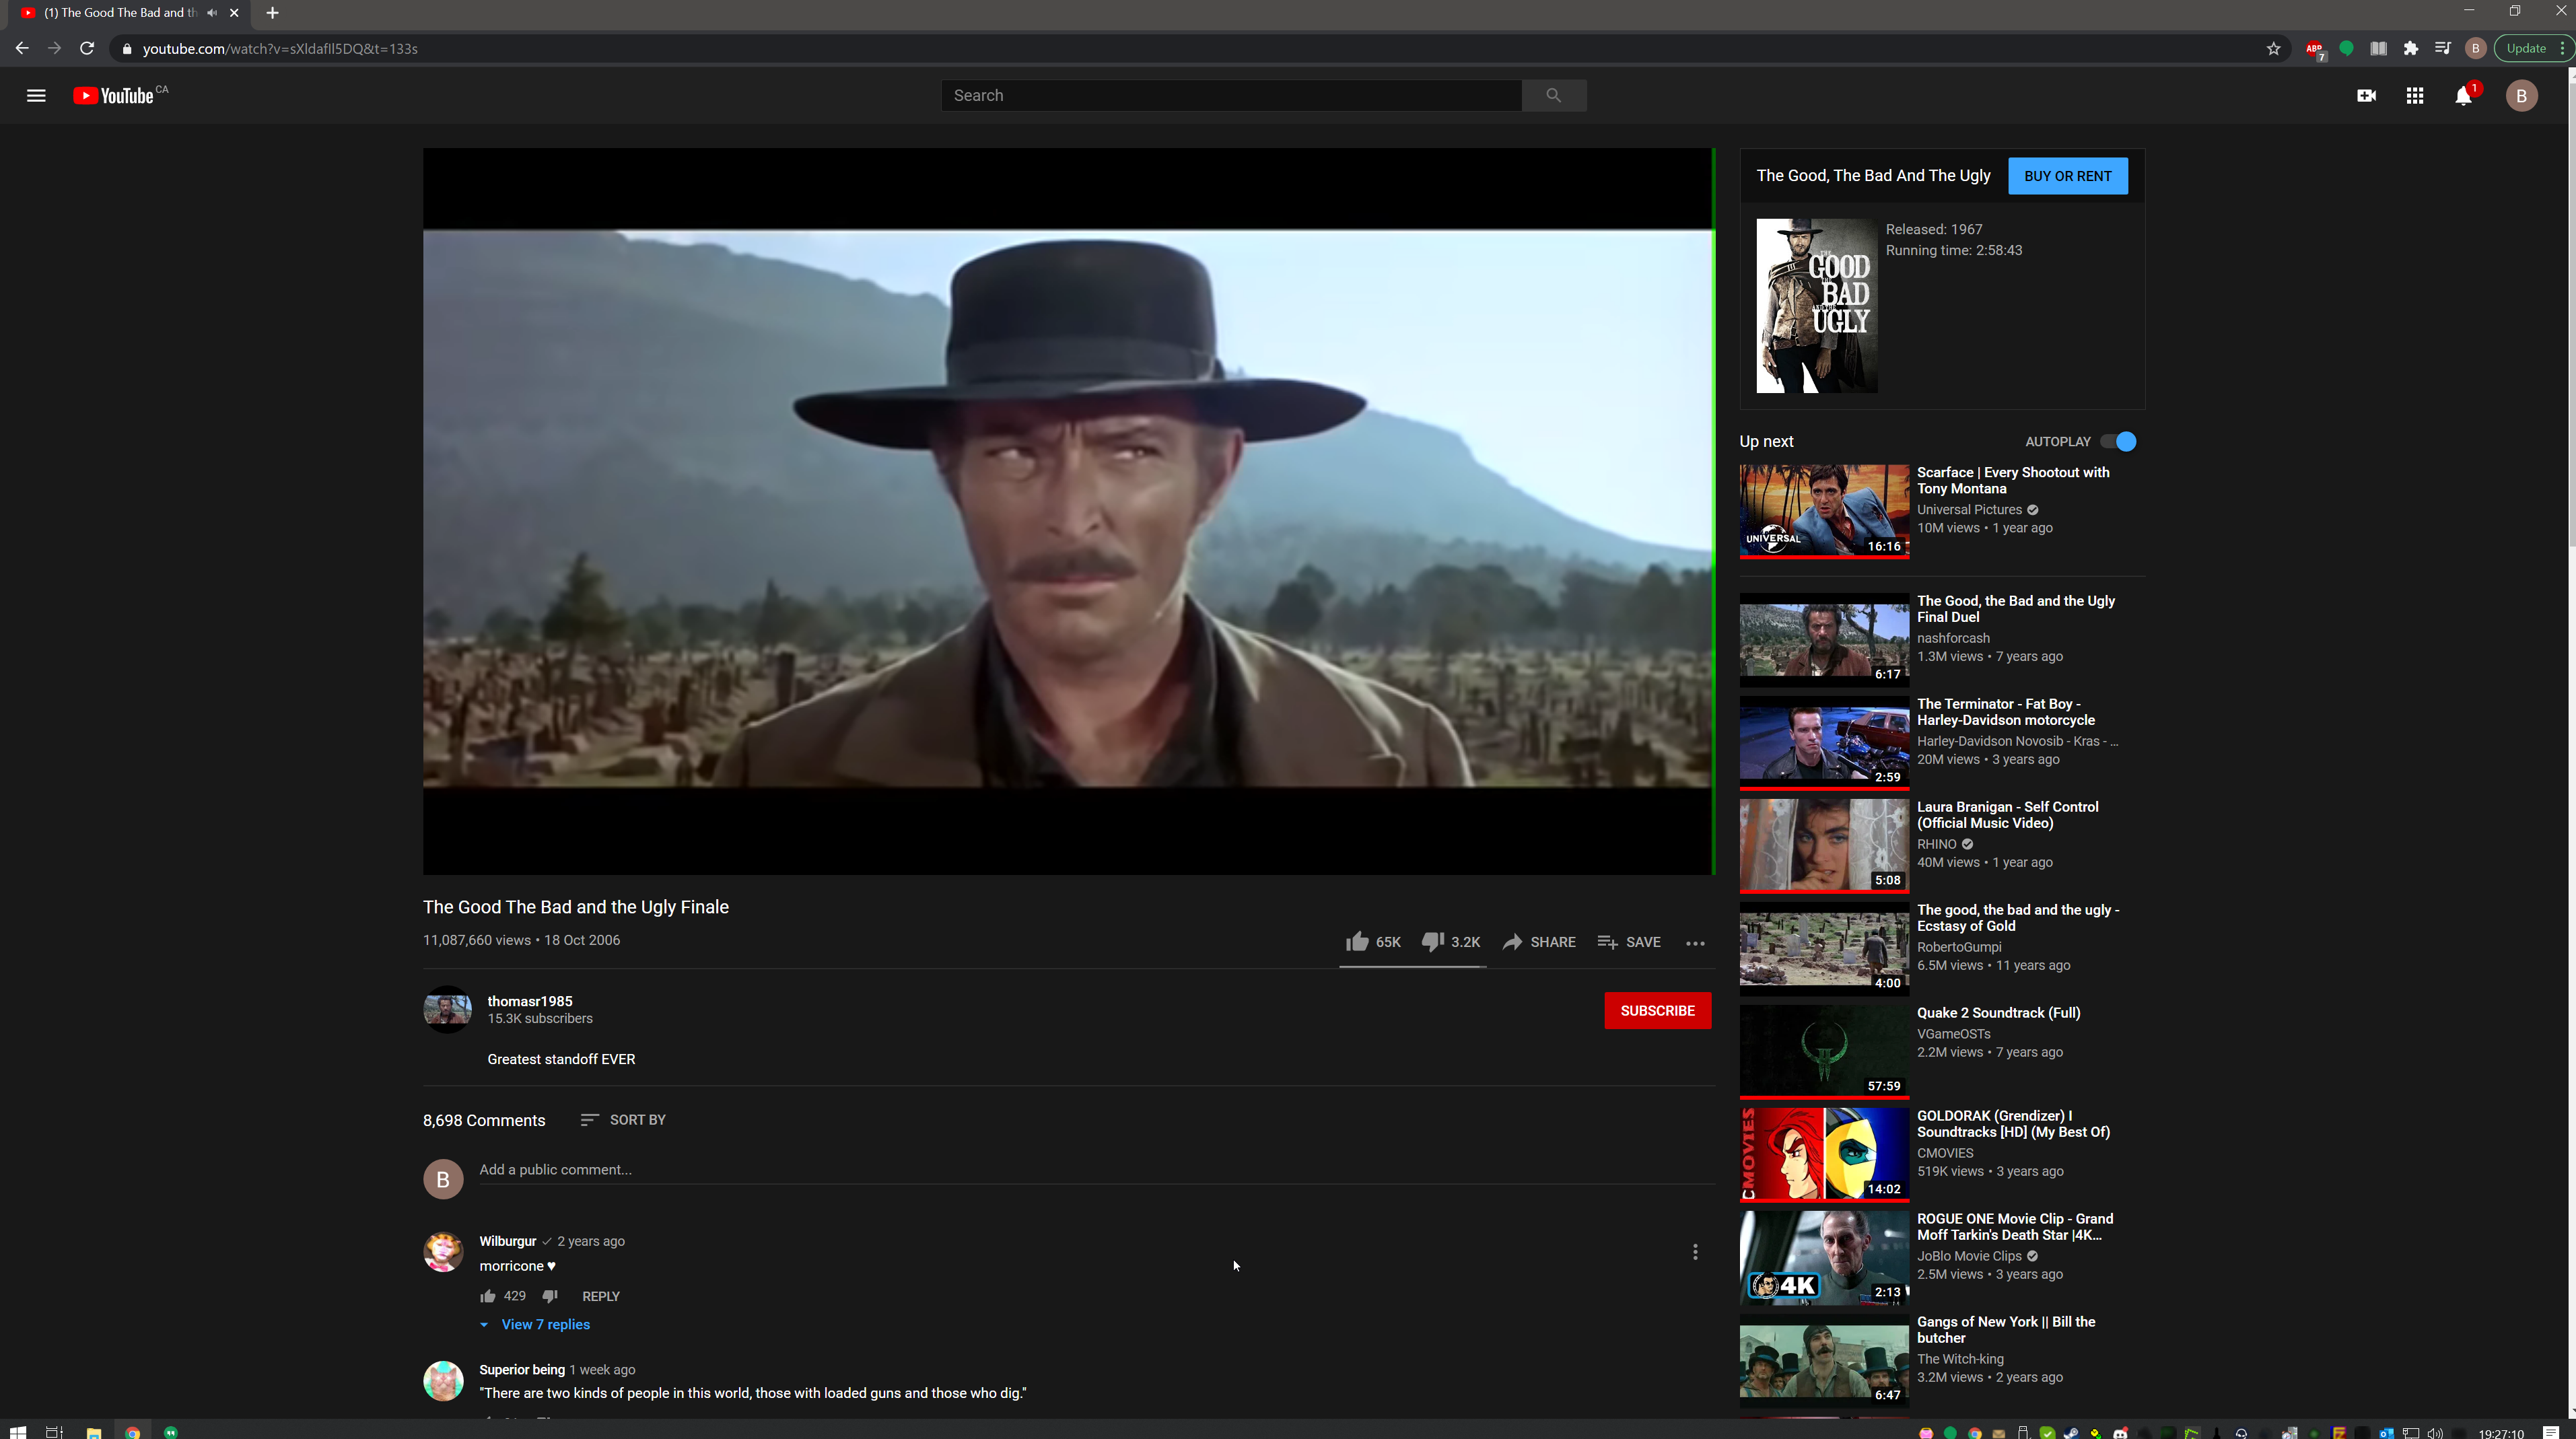
Task: Share the video
Action: click(1539, 942)
